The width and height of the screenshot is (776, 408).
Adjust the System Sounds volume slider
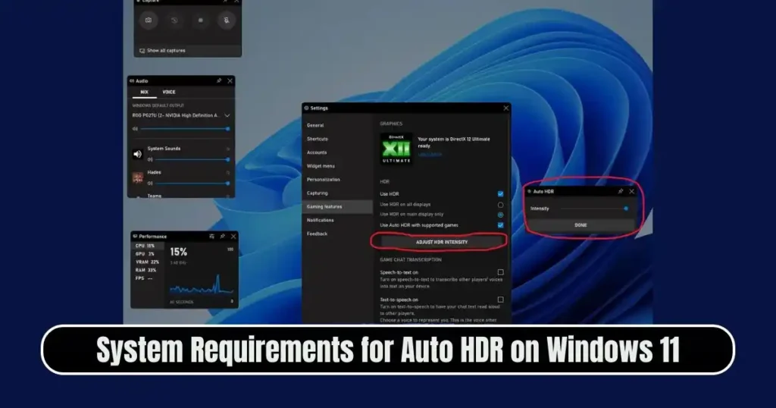tap(192, 159)
